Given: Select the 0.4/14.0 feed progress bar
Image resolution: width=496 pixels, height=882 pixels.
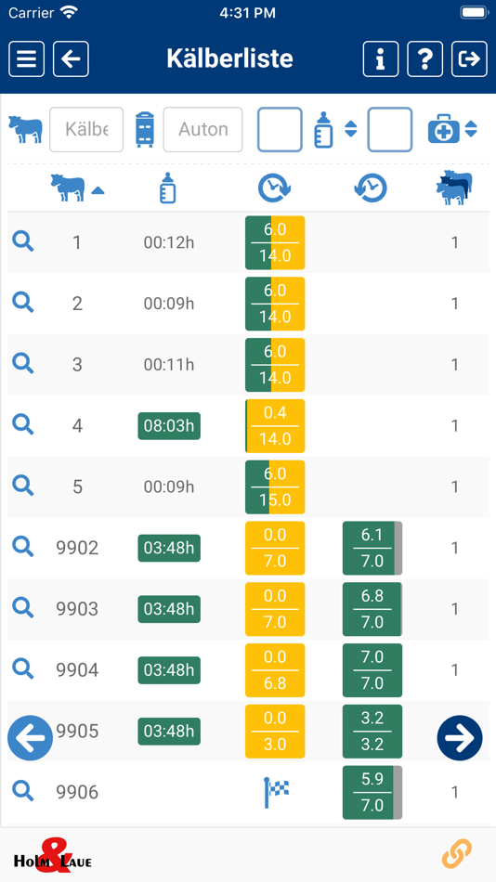Looking at the screenshot, I should (275, 426).
